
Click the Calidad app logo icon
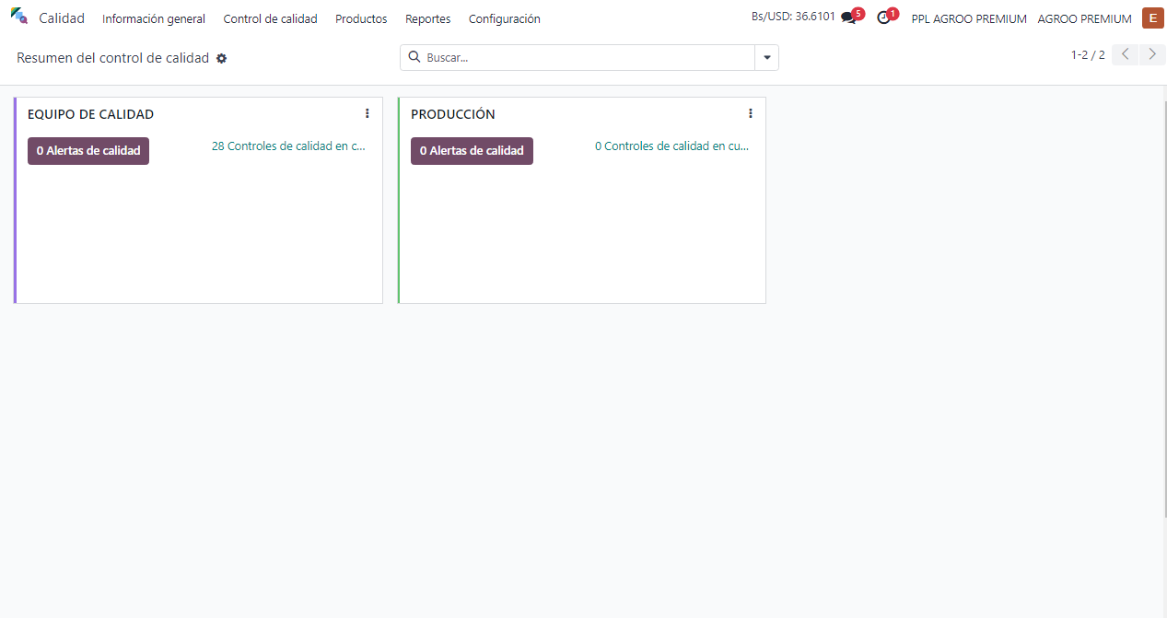[x=18, y=16]
